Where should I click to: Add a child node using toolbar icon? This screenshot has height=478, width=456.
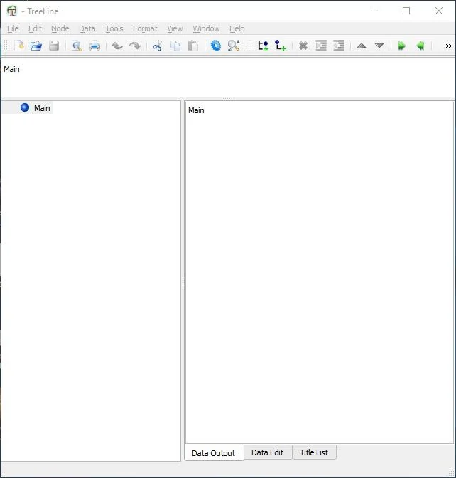281,46
